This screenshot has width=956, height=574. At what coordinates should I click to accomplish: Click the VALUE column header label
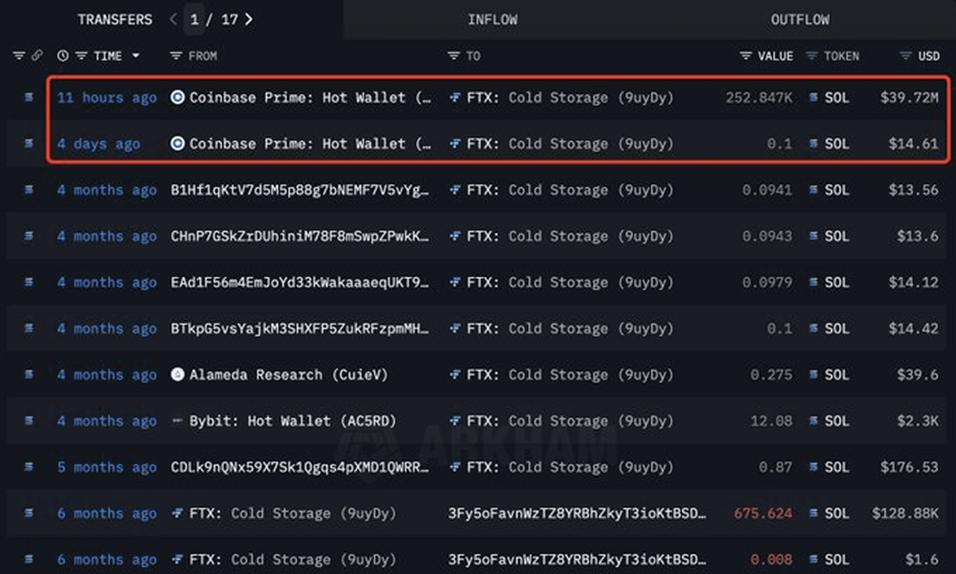point(775,56)
